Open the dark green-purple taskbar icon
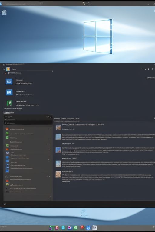Screen dimensions: 155x232 coord(51,228)
